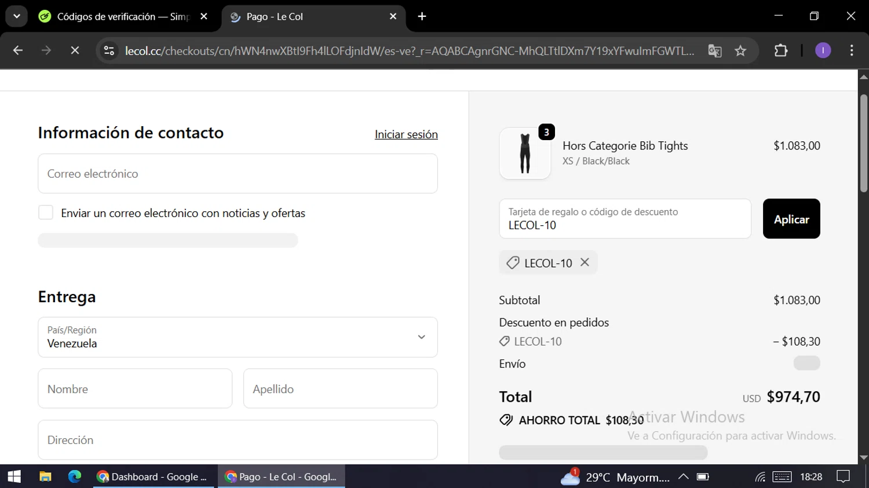Apply the discount code with Aplicar
The width and height of the screenshot is (869, 488).
(791, 219)
